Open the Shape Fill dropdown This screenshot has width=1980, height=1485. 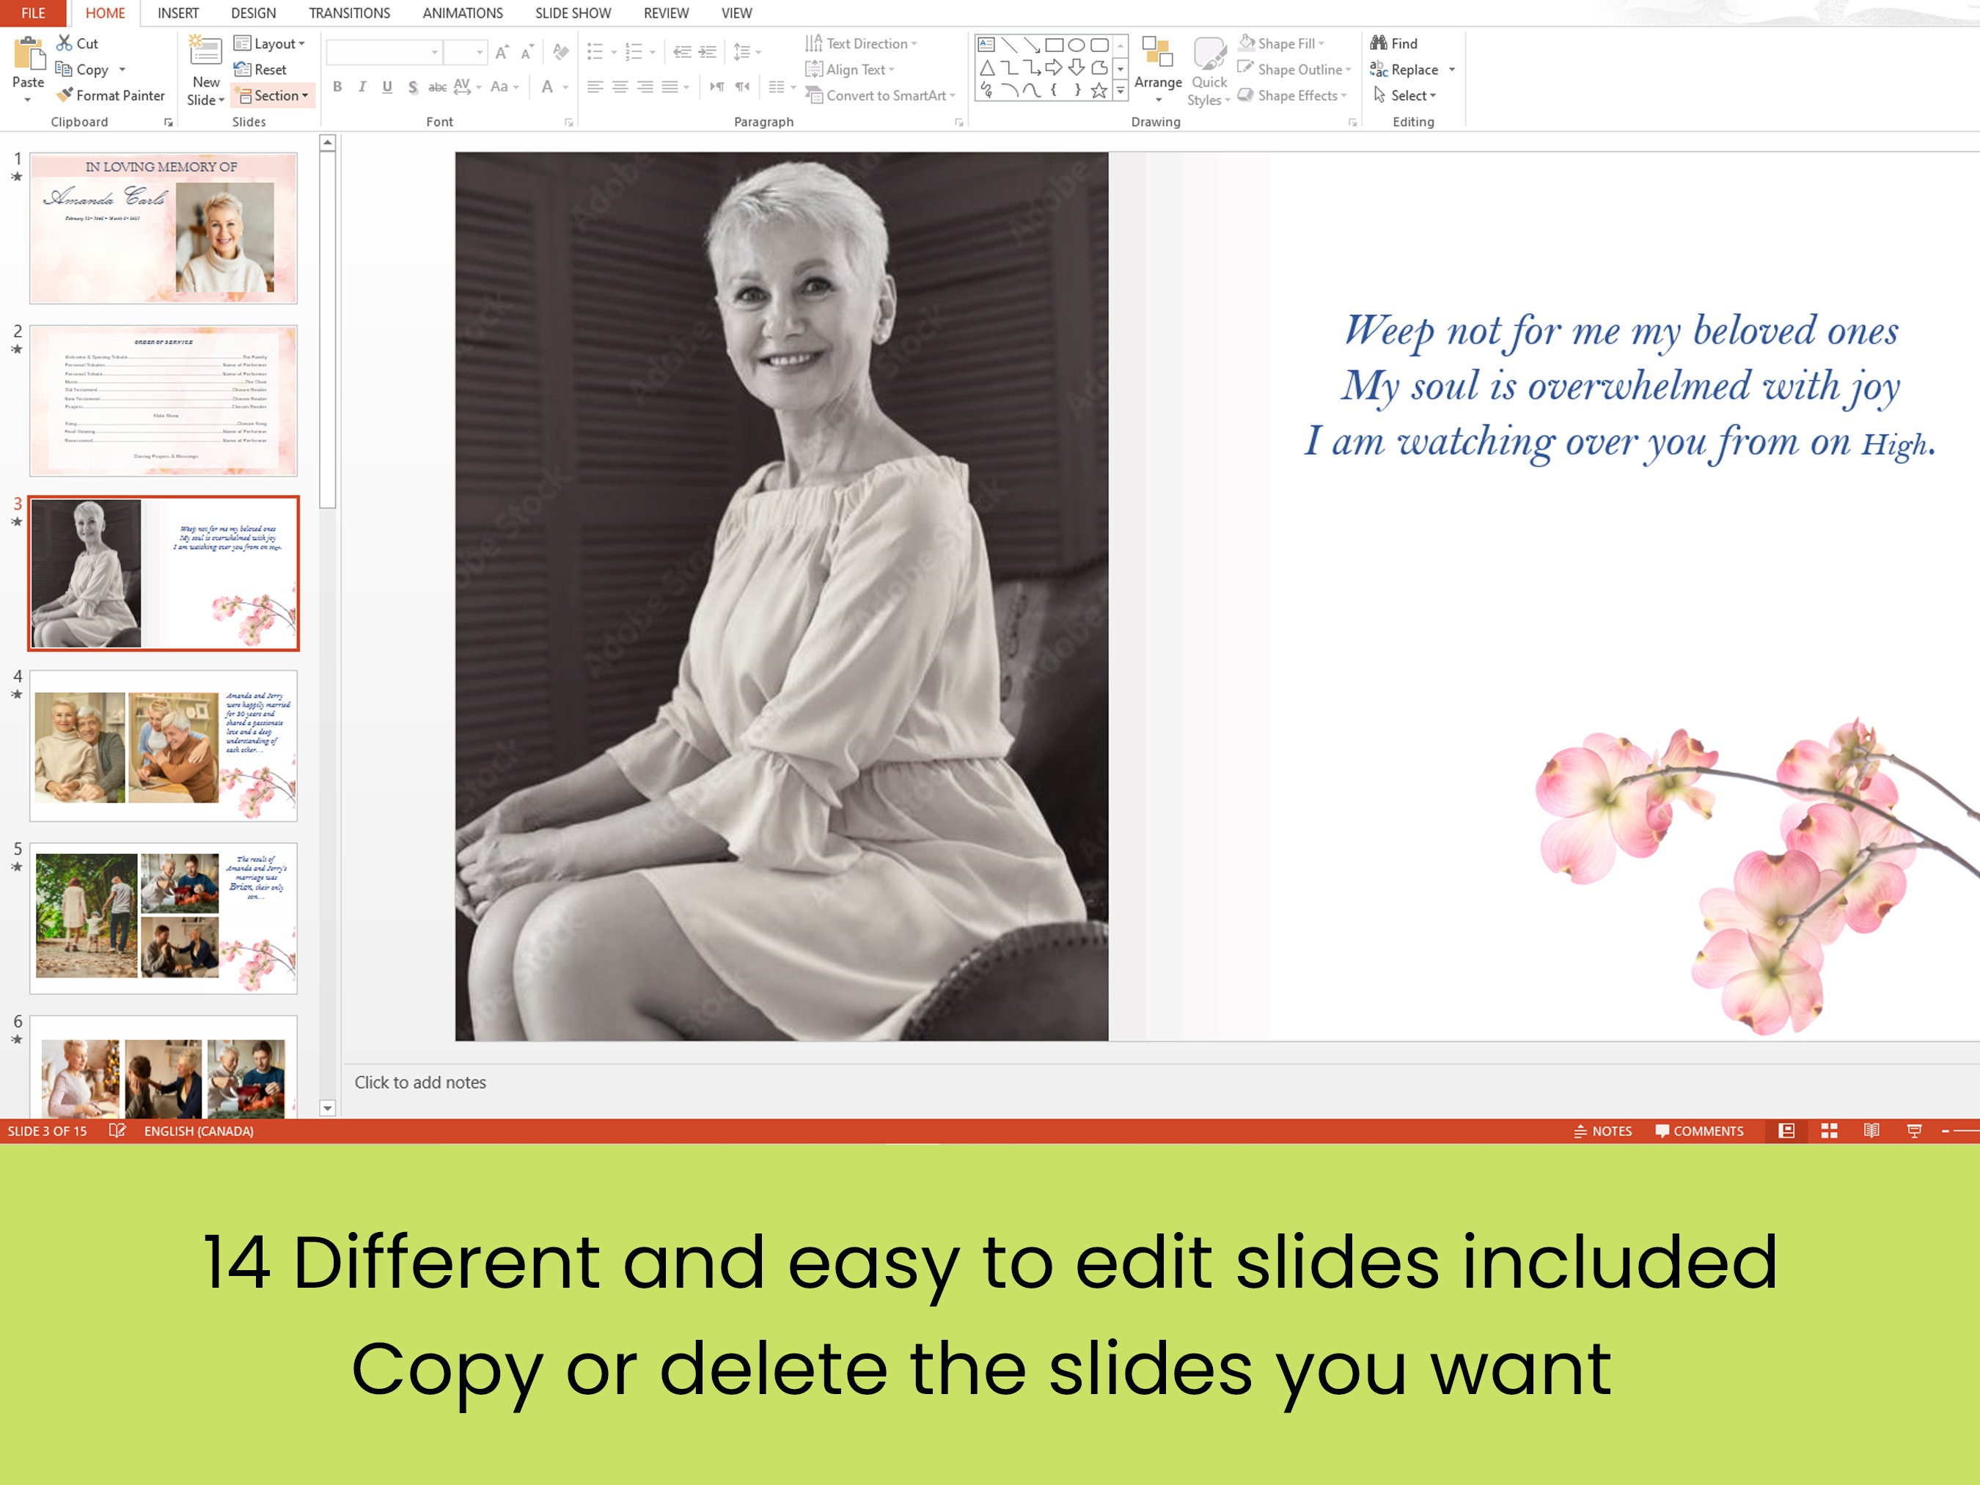(1285, 43)
